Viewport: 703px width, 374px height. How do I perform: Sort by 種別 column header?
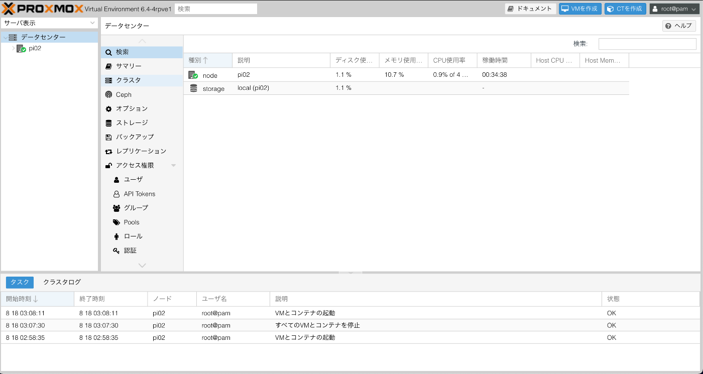(x=208, y=60)
